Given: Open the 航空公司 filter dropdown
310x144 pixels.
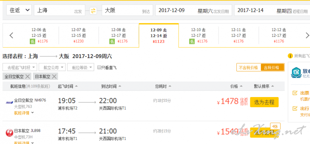Looking at the screenshot, I should click(52, 68).
